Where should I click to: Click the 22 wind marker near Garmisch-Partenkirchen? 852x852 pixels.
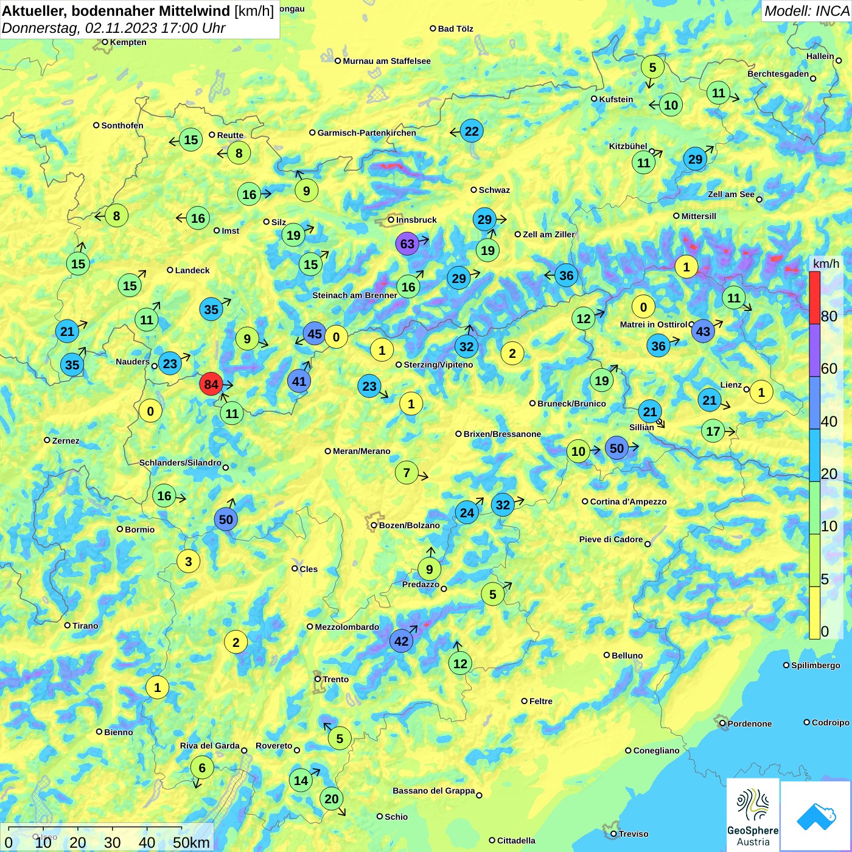pyautogui.click(x=472, y=131)
